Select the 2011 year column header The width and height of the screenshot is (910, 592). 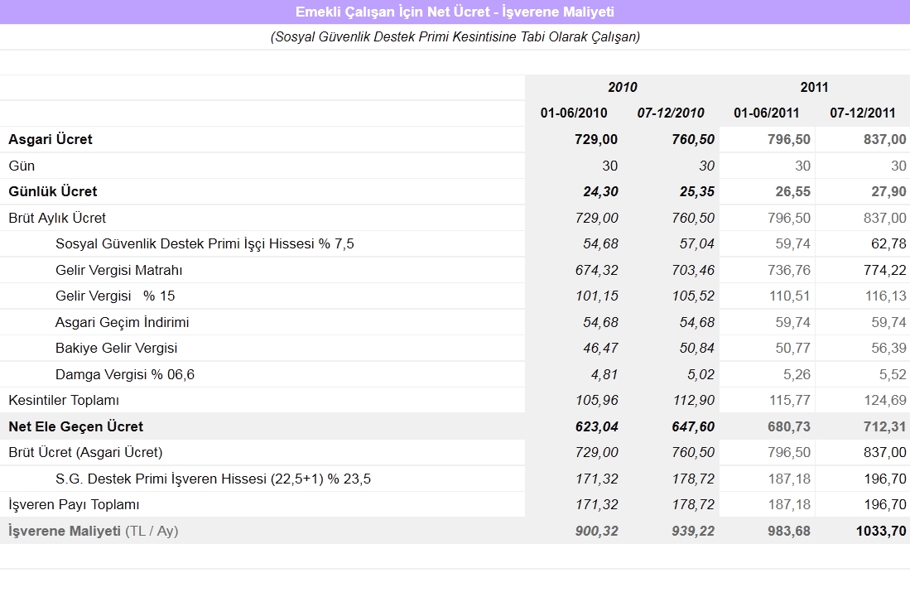tap(814, 87)
